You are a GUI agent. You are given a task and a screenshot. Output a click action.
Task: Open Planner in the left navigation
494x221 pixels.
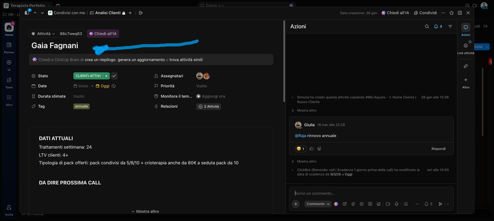pyautogui.click(x=9, y=48)
